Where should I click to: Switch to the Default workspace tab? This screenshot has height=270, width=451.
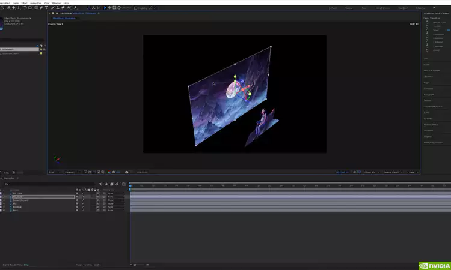[x=333, y=8]
